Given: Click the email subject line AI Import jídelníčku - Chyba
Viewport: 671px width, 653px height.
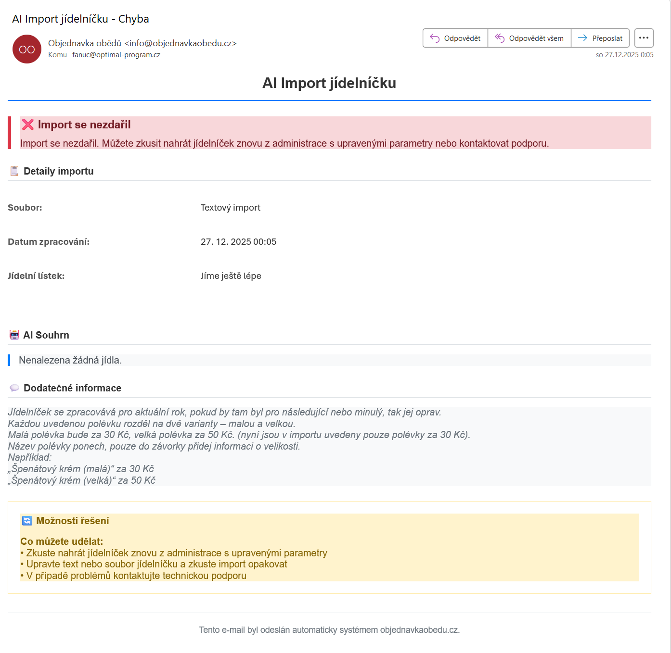Looking at the screenshot, I should coord(80,19).
